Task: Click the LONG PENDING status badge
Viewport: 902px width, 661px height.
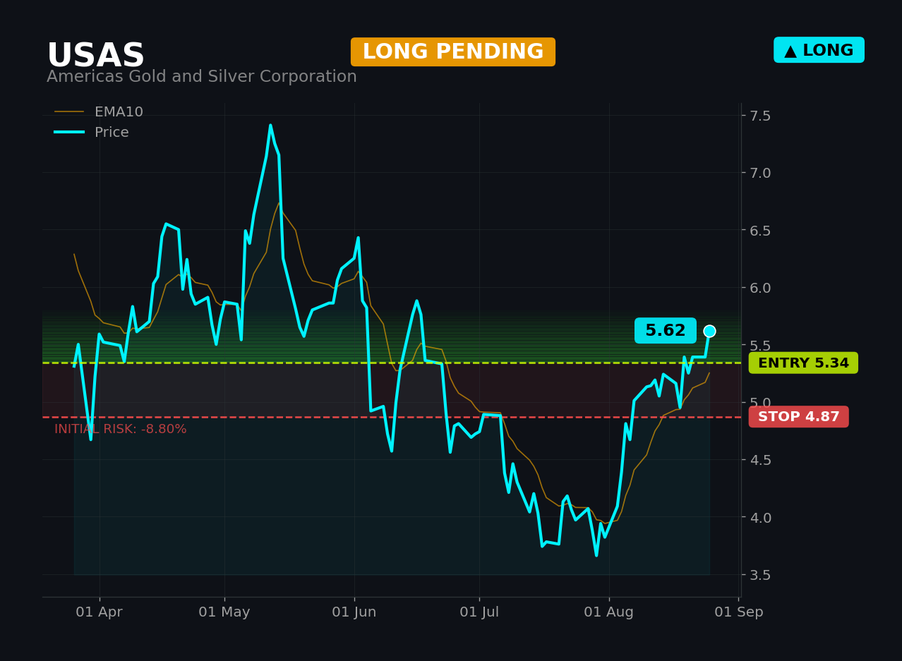Action: pos(453,52)
